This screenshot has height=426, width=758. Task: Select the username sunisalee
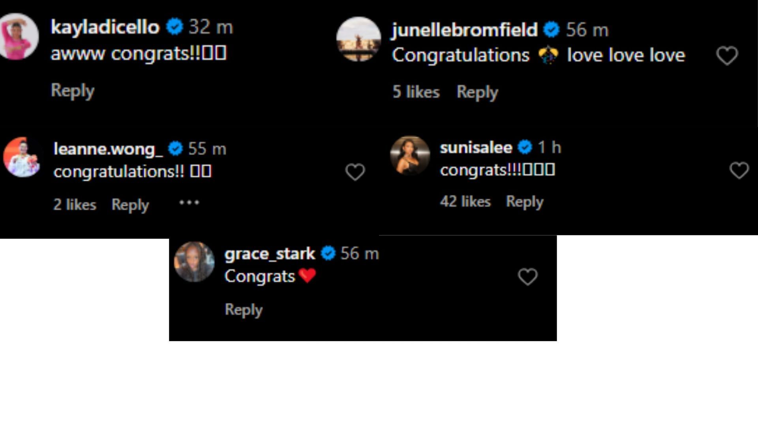(x=476, y=147)
